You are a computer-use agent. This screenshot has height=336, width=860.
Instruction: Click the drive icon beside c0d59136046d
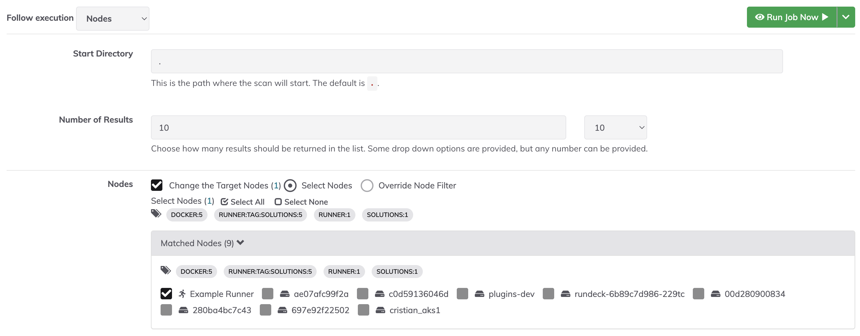[x=379, y=294]
